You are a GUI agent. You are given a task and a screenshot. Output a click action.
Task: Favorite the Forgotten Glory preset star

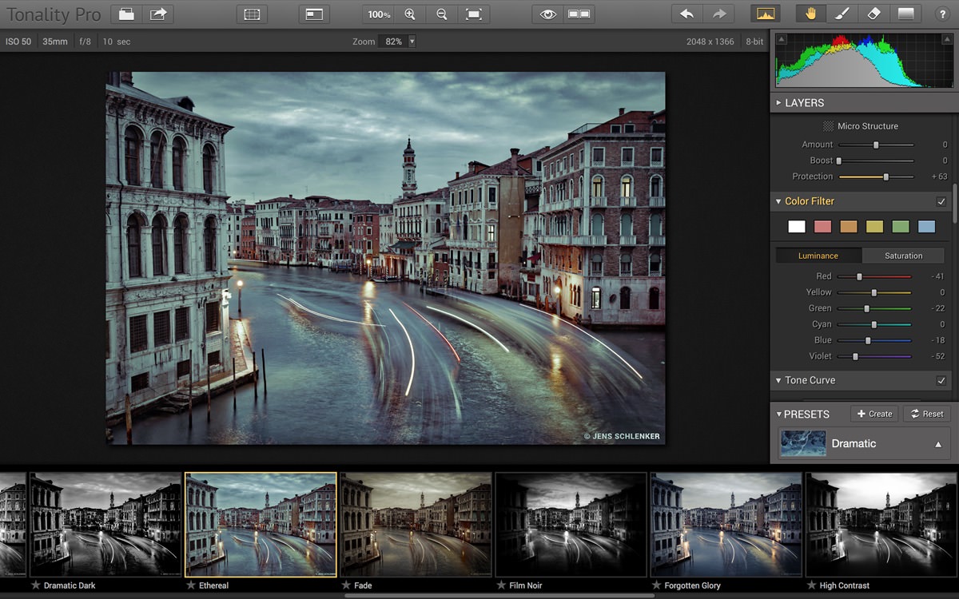656,585
